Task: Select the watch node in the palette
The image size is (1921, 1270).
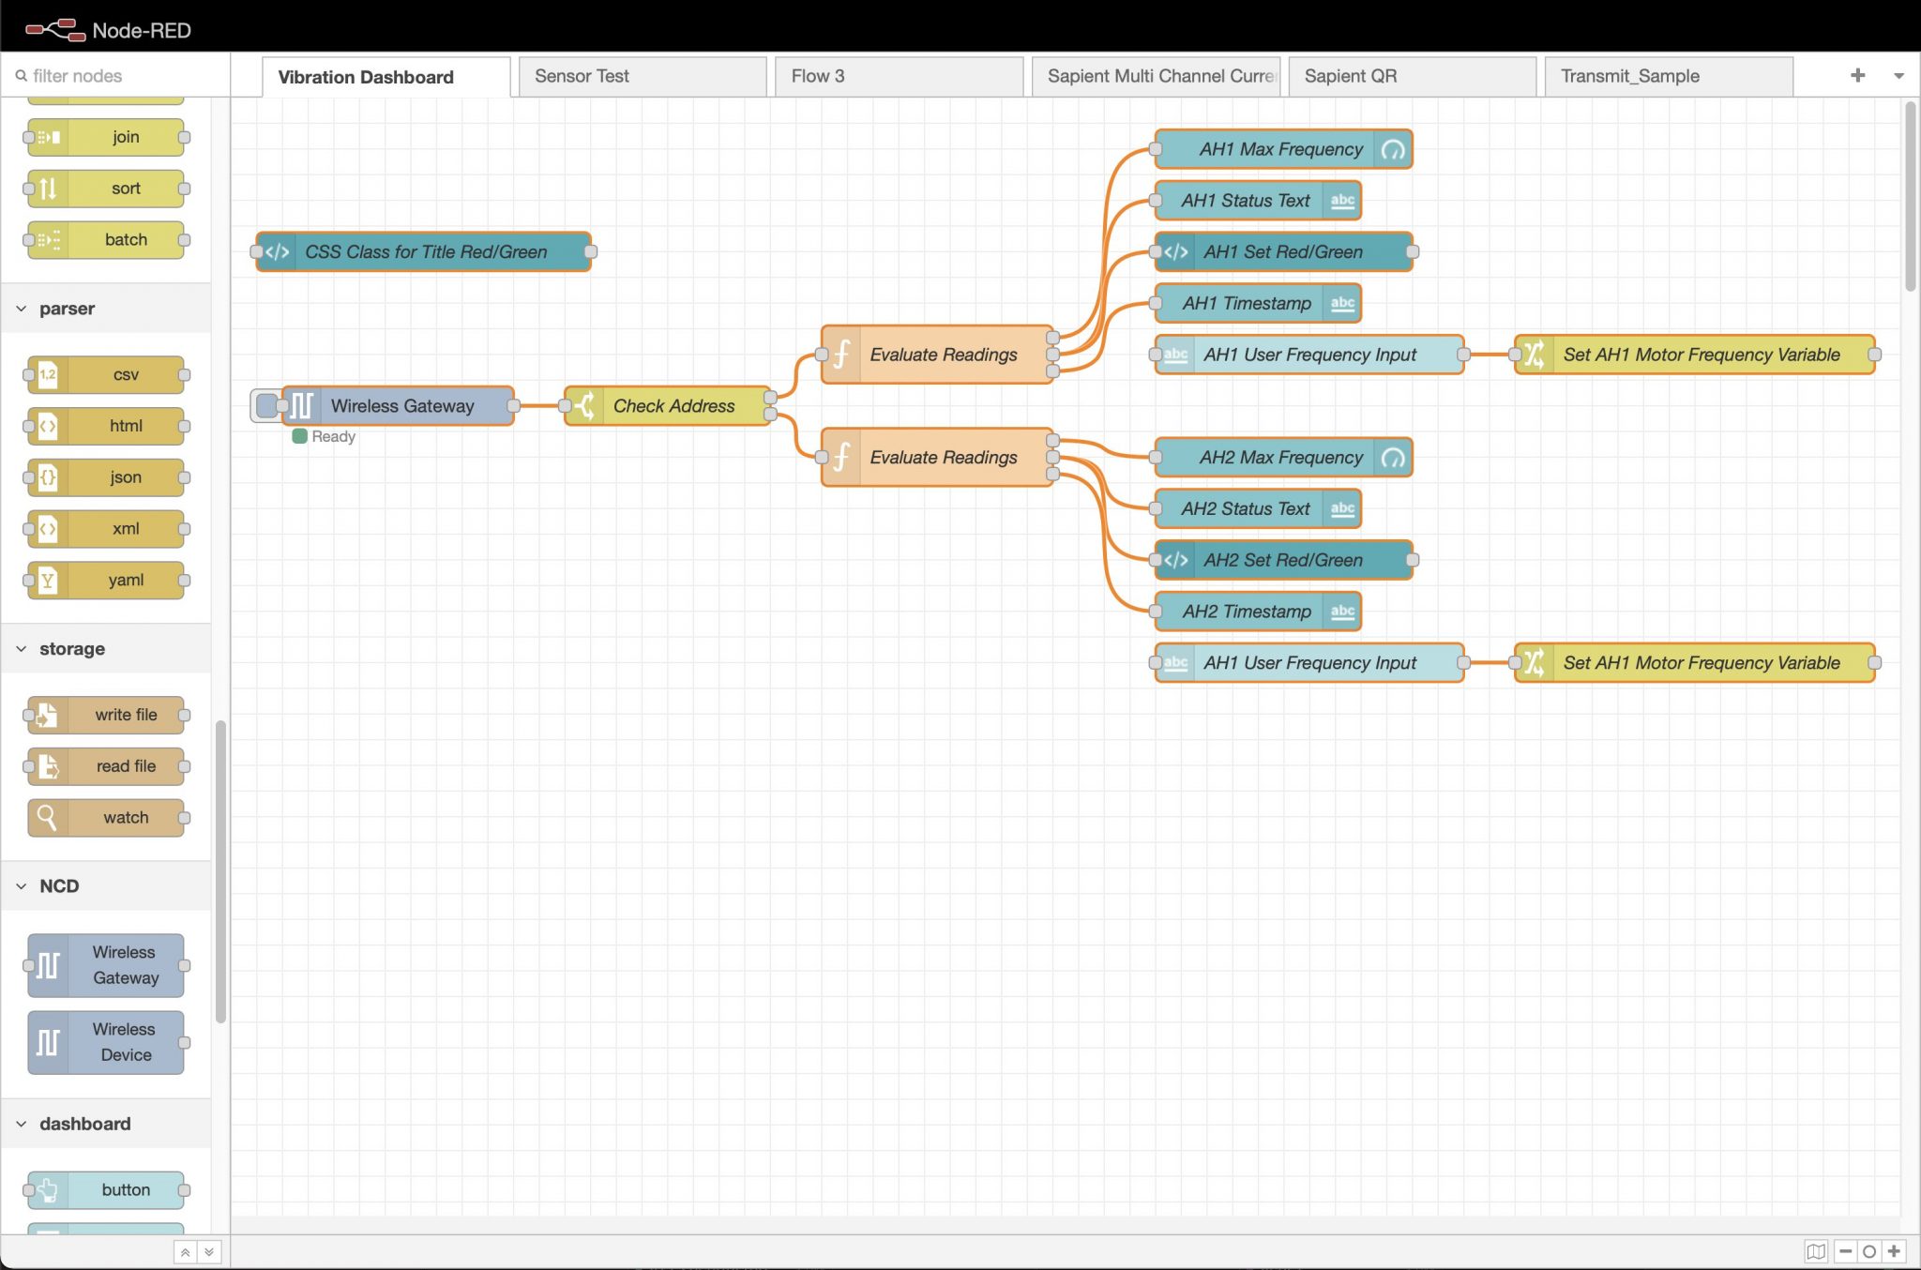Action: 106,817
